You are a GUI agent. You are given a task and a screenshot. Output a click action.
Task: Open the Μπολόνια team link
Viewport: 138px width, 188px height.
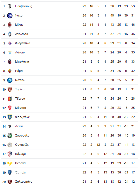(22, 62)
